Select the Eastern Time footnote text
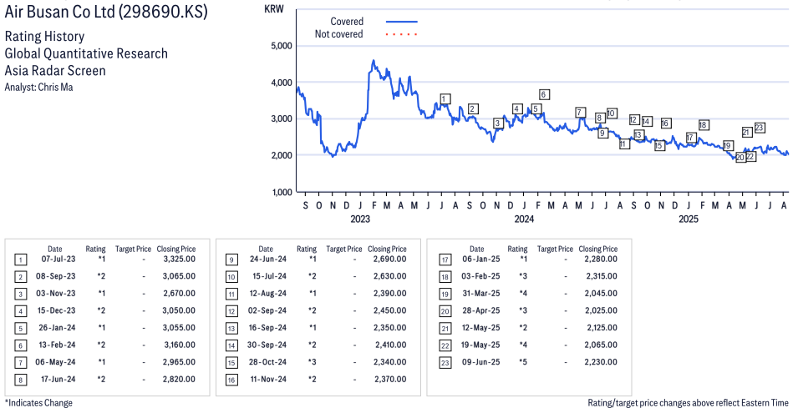The image size is (798, 408). pos(688,403)
